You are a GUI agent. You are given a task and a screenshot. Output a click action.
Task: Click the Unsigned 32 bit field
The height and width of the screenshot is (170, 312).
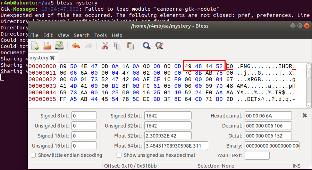point(168,126)
